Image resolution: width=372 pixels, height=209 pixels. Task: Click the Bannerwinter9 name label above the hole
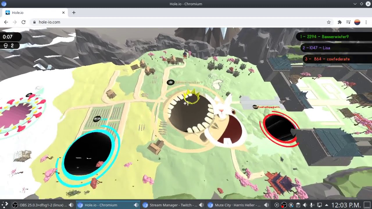point(189,82)
